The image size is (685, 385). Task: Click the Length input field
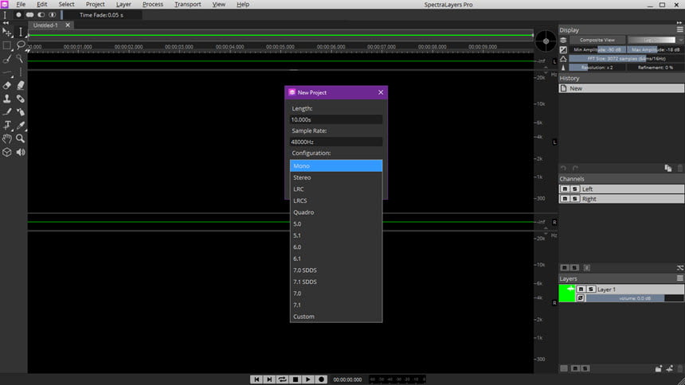pyautogui.click(x=336, y=119)
